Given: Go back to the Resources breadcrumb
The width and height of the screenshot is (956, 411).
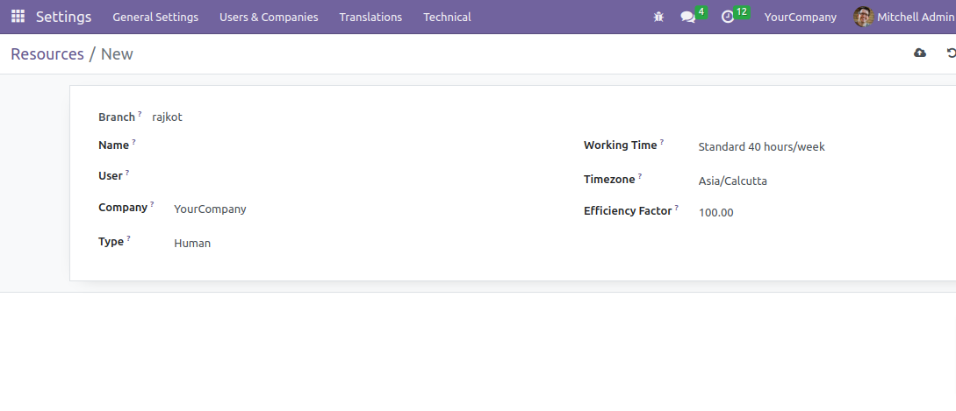Looking at the screenshot, I should click(x=47, y=53).
